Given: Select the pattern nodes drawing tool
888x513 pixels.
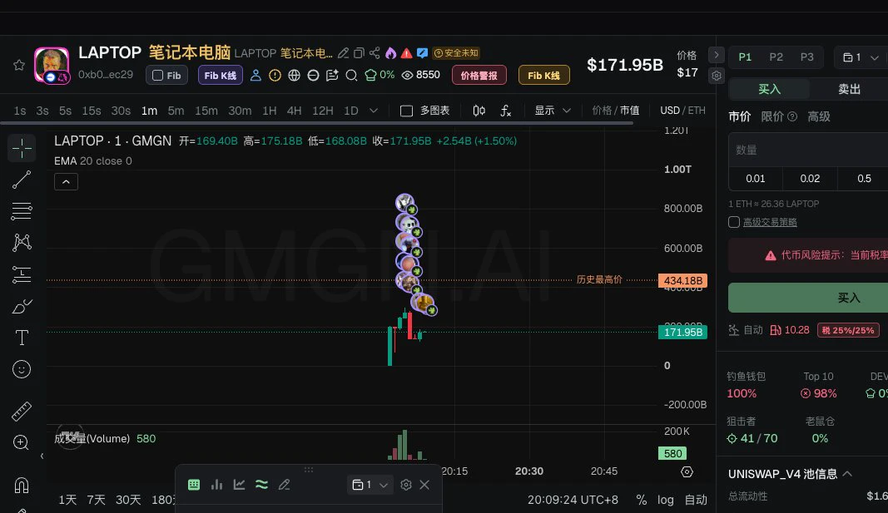Looking at the screenshot, I should pos(22,243).
